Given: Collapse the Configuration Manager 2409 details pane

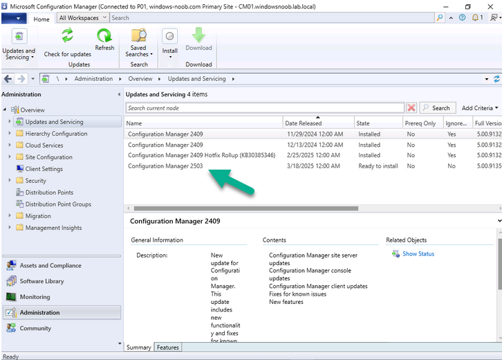Looking at the screenshot, I should point(499,221).
